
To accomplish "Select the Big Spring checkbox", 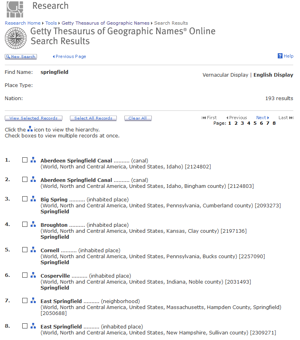I will (25, 199).
